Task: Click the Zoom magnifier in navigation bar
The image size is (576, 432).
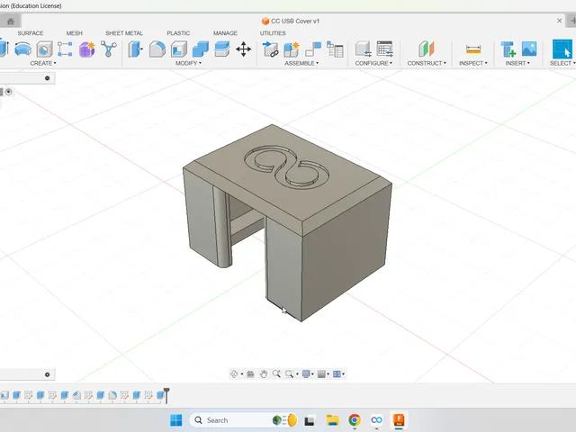Action: coord(276,374)
